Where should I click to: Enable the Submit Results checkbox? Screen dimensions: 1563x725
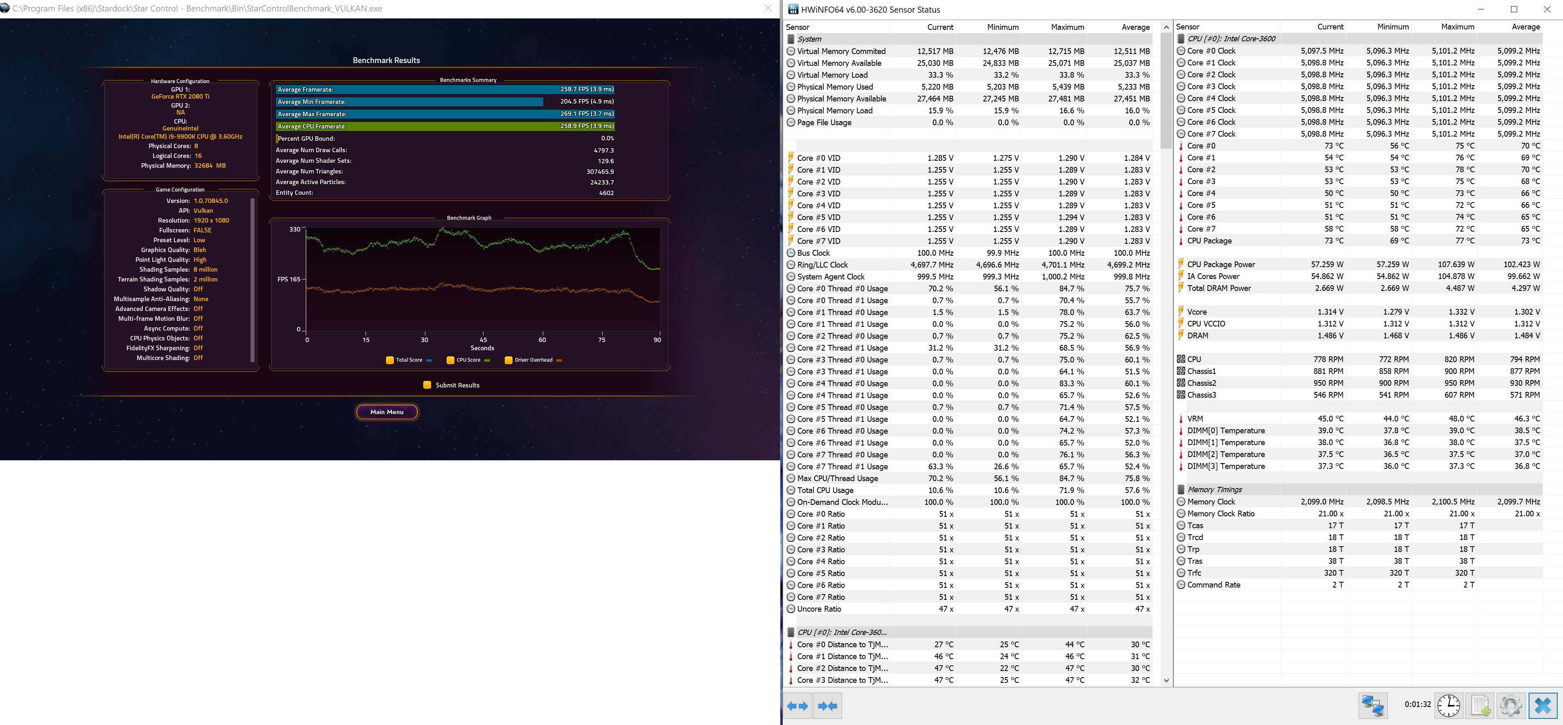point(427,385)
